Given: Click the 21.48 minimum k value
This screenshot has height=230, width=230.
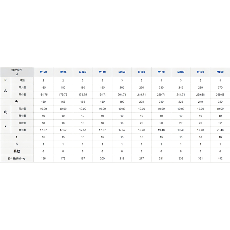Looking at the screenshot, I should (220, 130).
